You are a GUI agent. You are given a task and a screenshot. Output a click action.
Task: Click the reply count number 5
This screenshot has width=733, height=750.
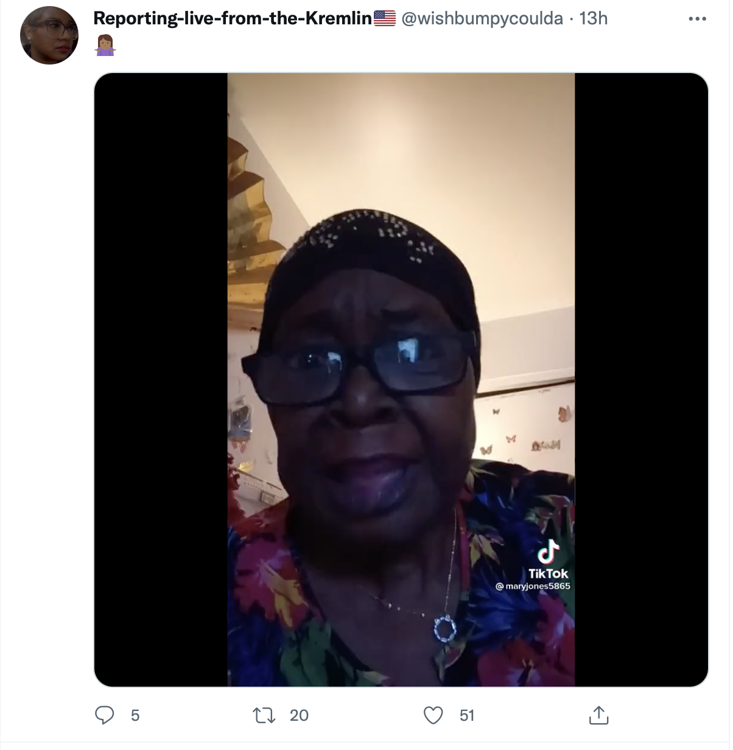[135, 715]
